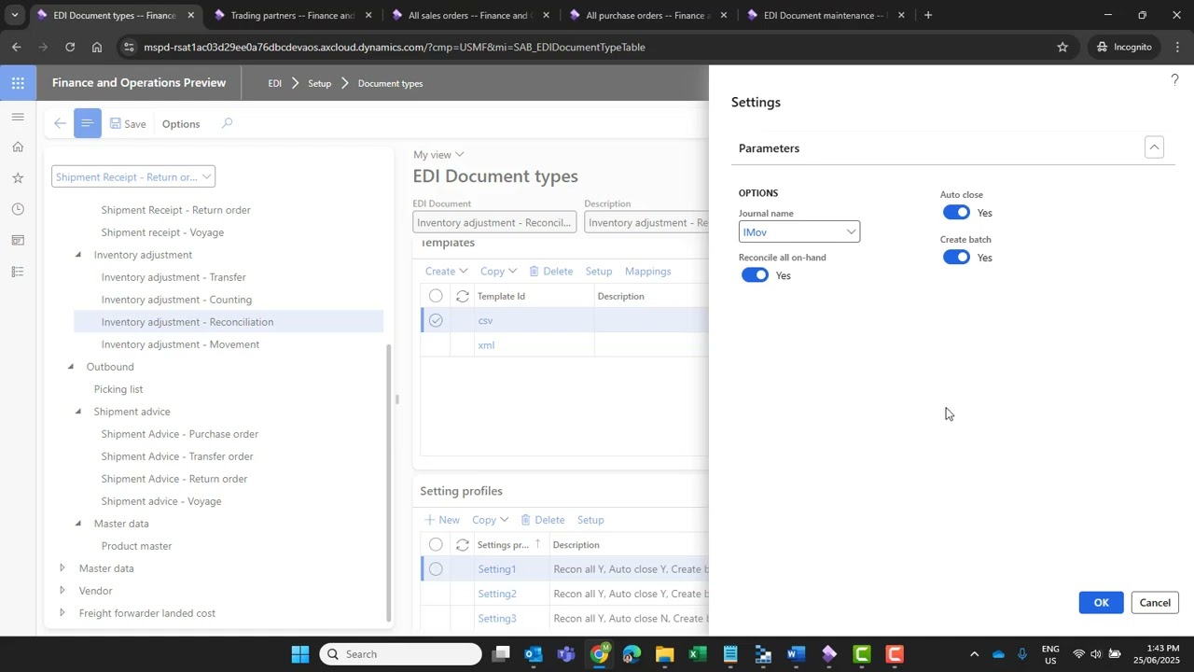The height and width of the screenshot is (672, 1194).
Task: Reload the browser page
Action: pyautogui.click(x=70, y=47)
